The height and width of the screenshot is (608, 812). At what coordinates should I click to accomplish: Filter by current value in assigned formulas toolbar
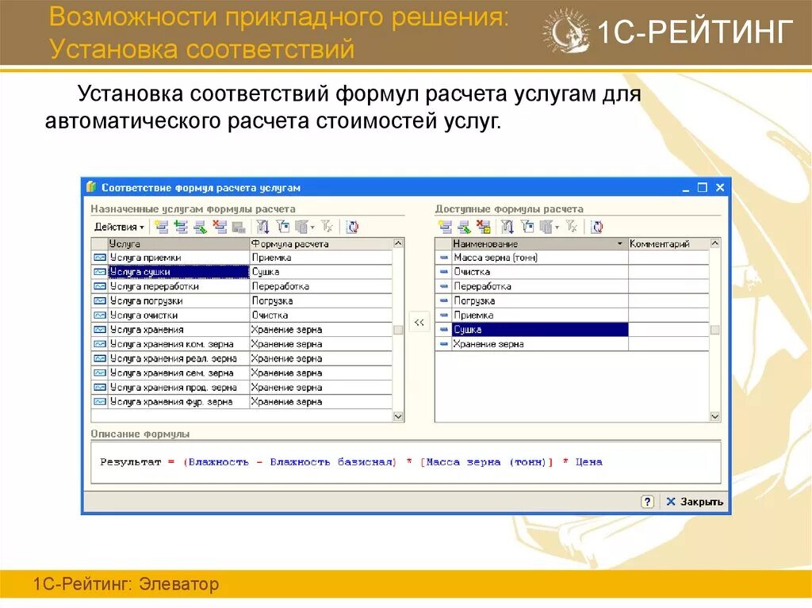point(282,227)
